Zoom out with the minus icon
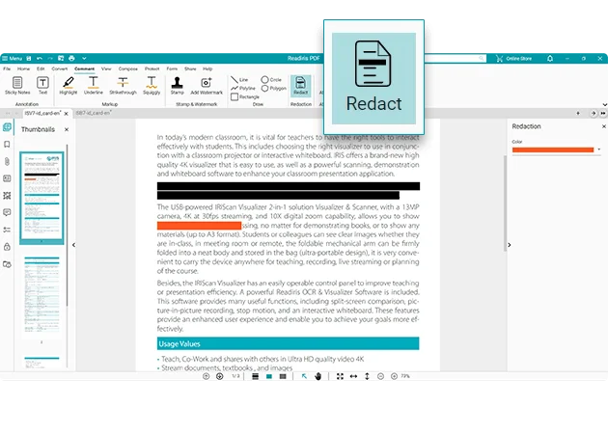Screen dimensions: 608x434 pyautogui.click(x=380, y=376)
